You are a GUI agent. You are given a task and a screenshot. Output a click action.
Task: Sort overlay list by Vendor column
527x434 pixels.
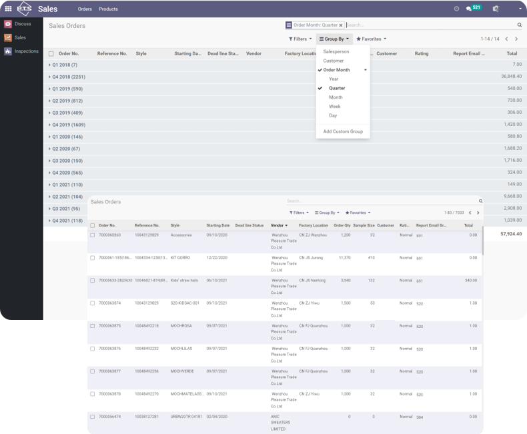(x=279, y=225)
